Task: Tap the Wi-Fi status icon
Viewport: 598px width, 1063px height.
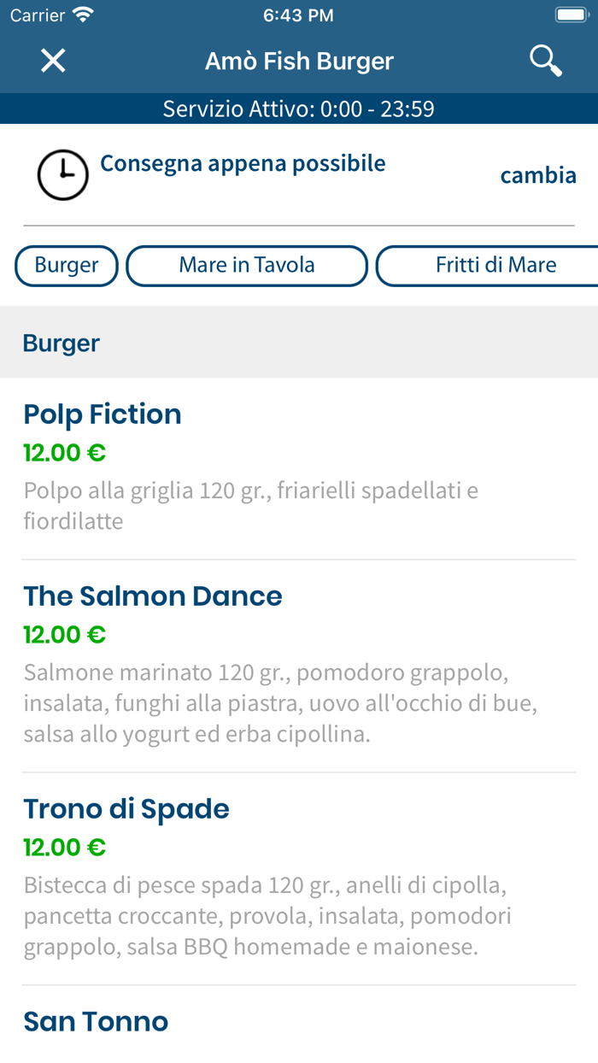Action: pos(83,15)
